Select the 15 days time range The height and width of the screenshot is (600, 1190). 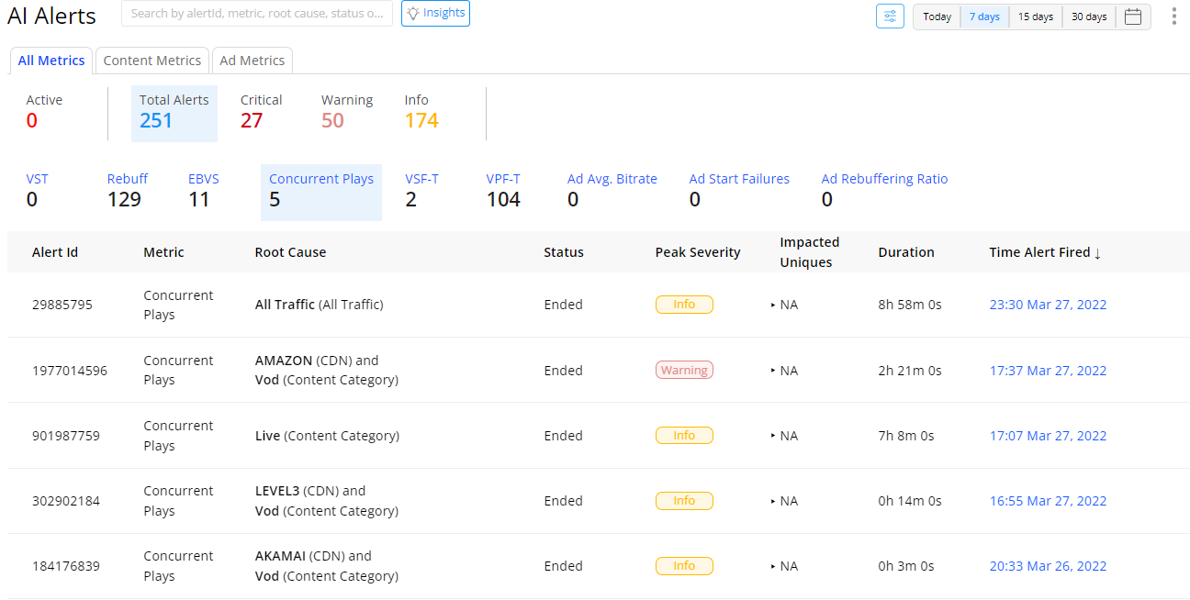pyautogui.click(x=1035, y=17)
